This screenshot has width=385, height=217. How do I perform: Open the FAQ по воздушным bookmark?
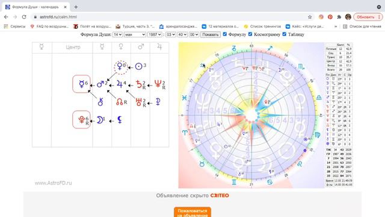point(49,27)
